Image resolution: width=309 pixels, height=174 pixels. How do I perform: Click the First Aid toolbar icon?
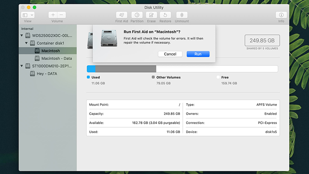point(122,15)
